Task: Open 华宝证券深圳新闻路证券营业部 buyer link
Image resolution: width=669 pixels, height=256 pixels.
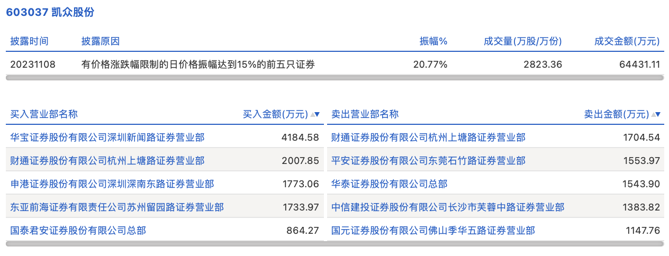Action: tap(107, 138)
